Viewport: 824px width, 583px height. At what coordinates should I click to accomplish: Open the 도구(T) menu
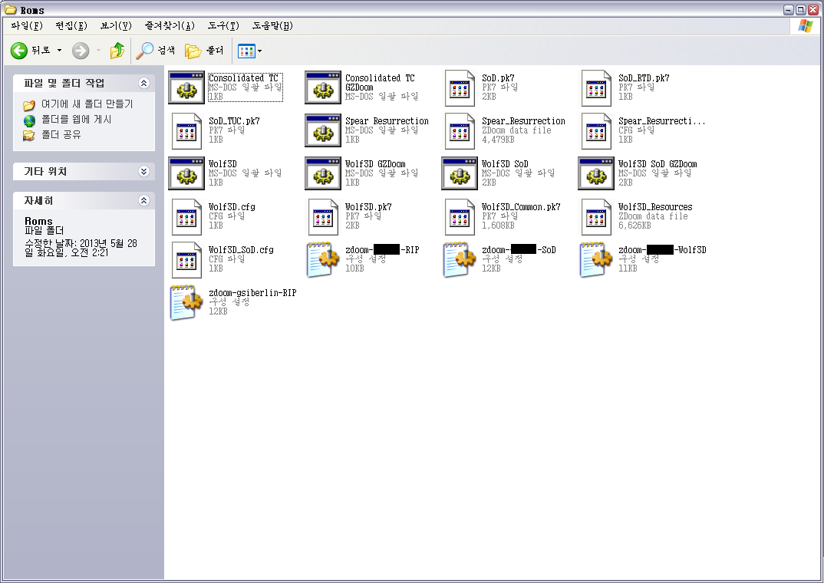pos(223,26)
